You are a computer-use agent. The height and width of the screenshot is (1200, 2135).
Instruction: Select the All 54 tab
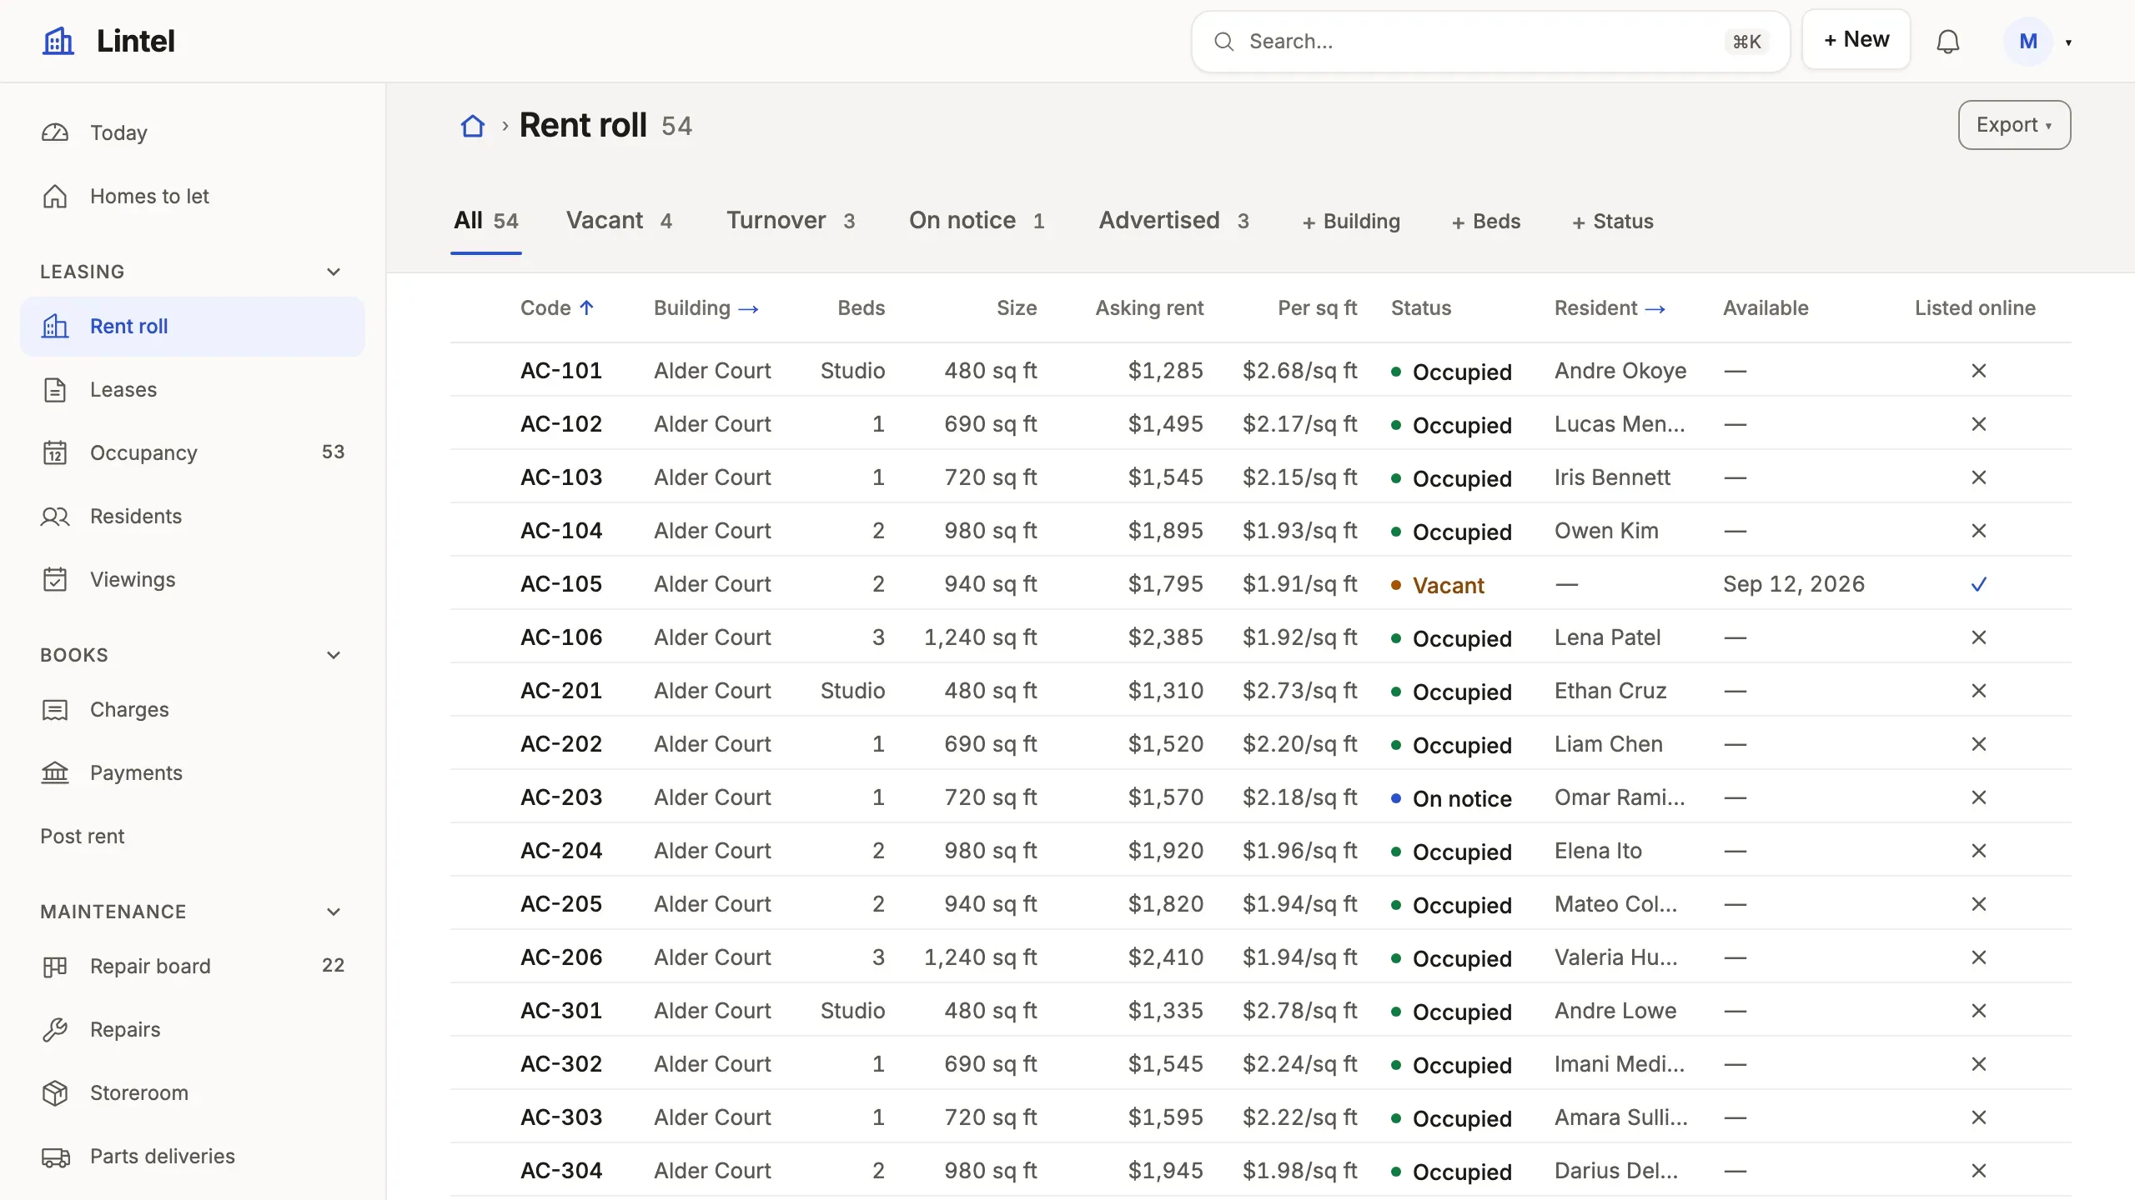tap(486, 220)
